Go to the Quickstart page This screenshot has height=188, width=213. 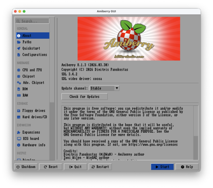33,48
